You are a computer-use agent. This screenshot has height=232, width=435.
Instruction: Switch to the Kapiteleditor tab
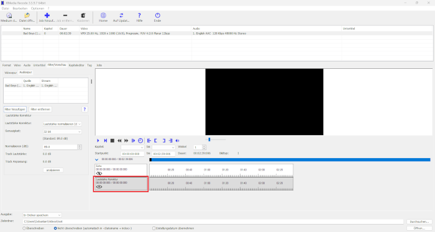tap(76, 65)
